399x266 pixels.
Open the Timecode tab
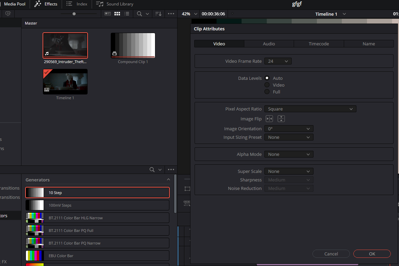[319, 44]
